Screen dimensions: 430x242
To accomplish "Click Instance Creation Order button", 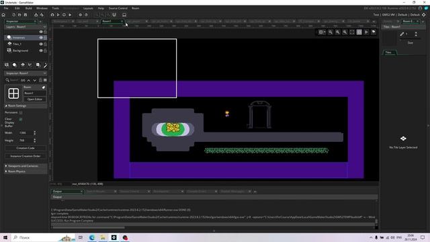I will coord(26,156).
